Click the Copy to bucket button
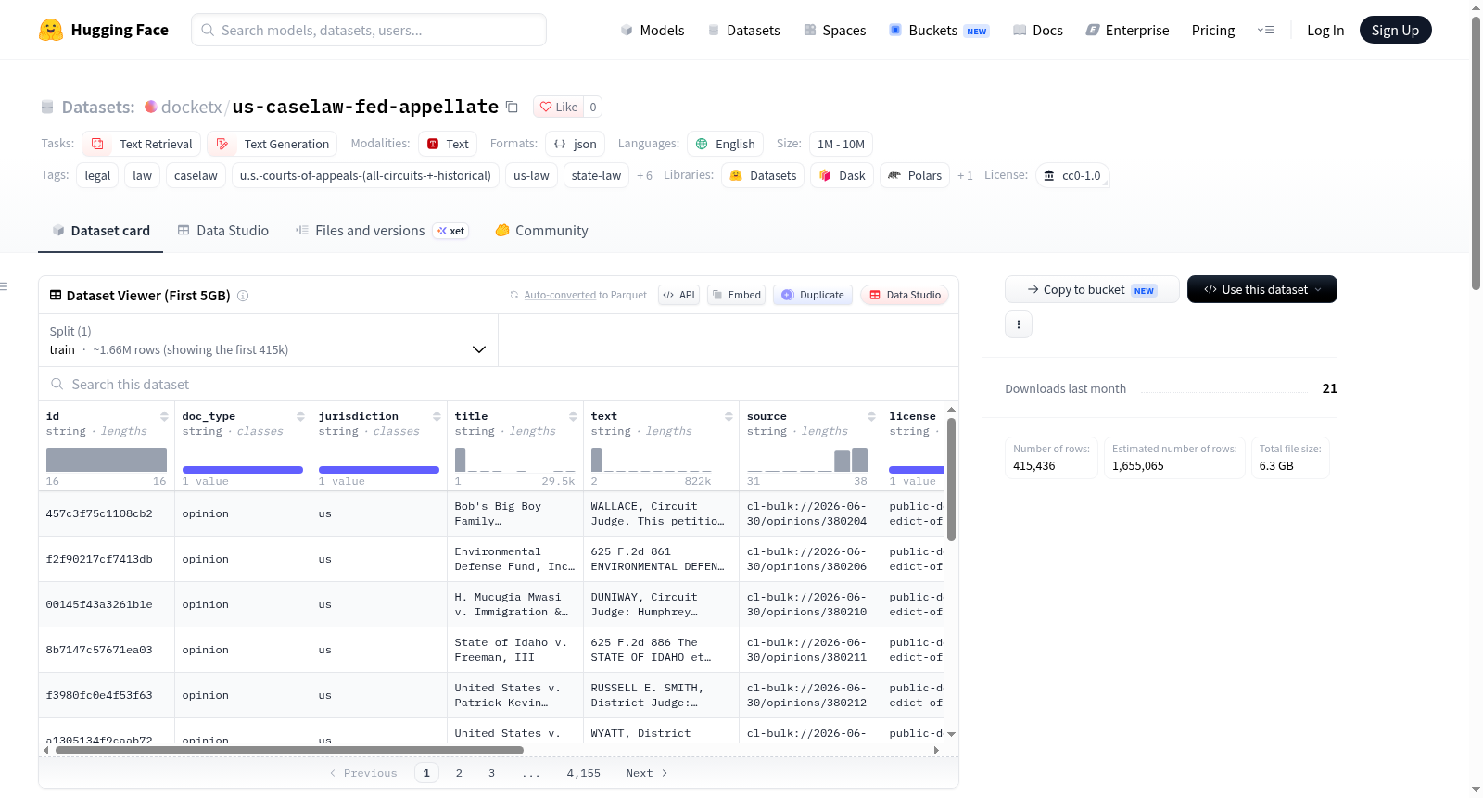The width and height of the screenshot is (1483, 798). click(1092, 289)
